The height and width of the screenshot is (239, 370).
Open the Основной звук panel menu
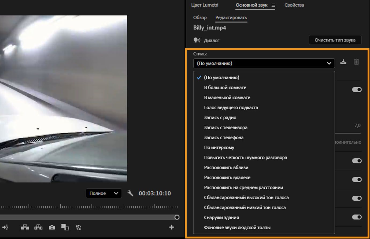point(273,5)
